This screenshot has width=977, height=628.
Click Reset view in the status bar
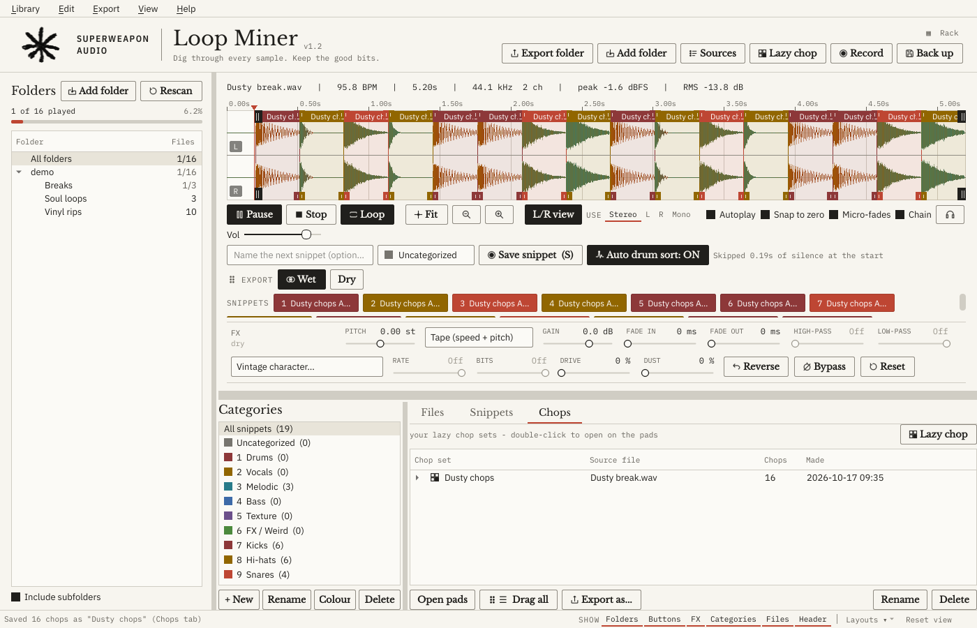(928, 620)
